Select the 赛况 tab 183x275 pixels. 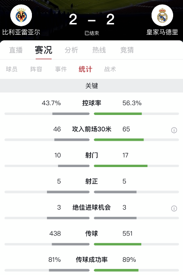[44, 50]
